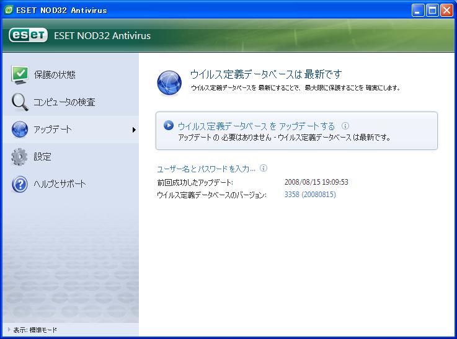Viewport: 457px width, 339px height.
Task: Click info icon beside username password link
Action: click(263, 168)
